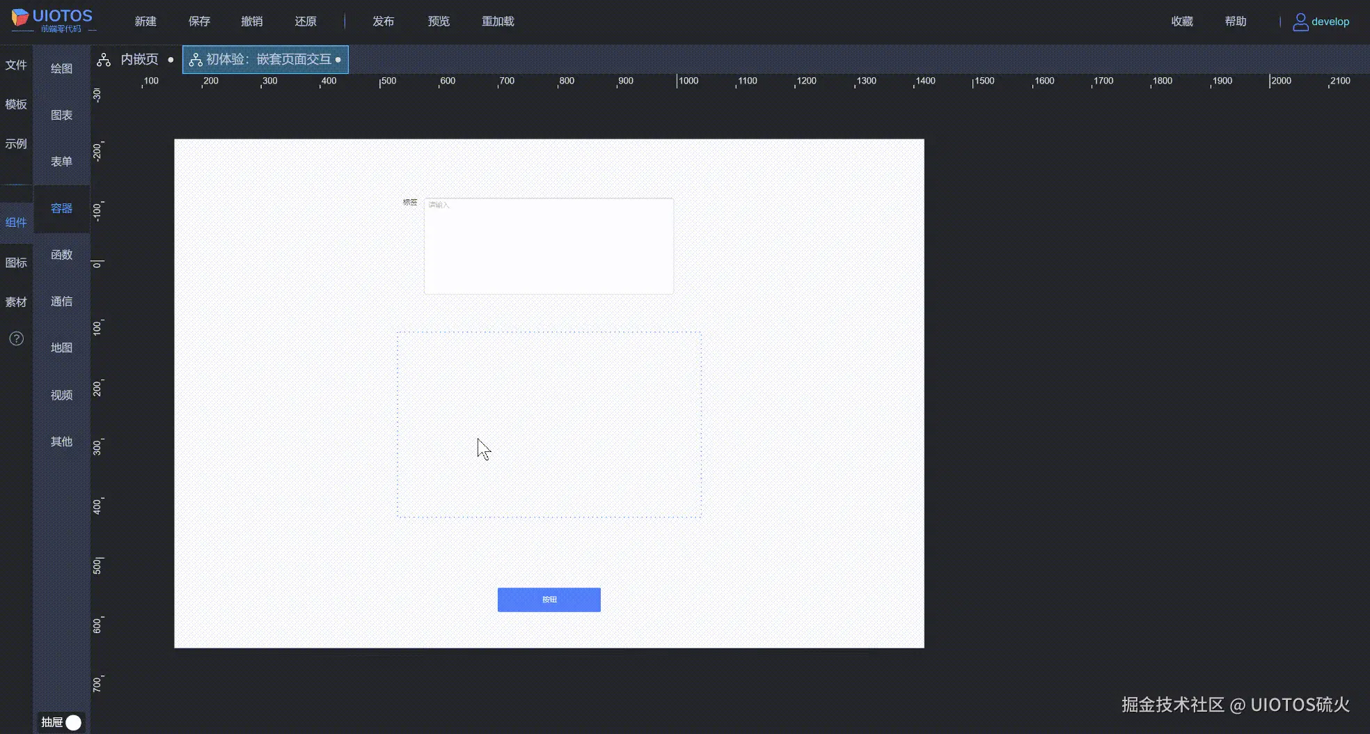
Task: Open the 模板 templates panel
Action: click(x=15, y=104)
